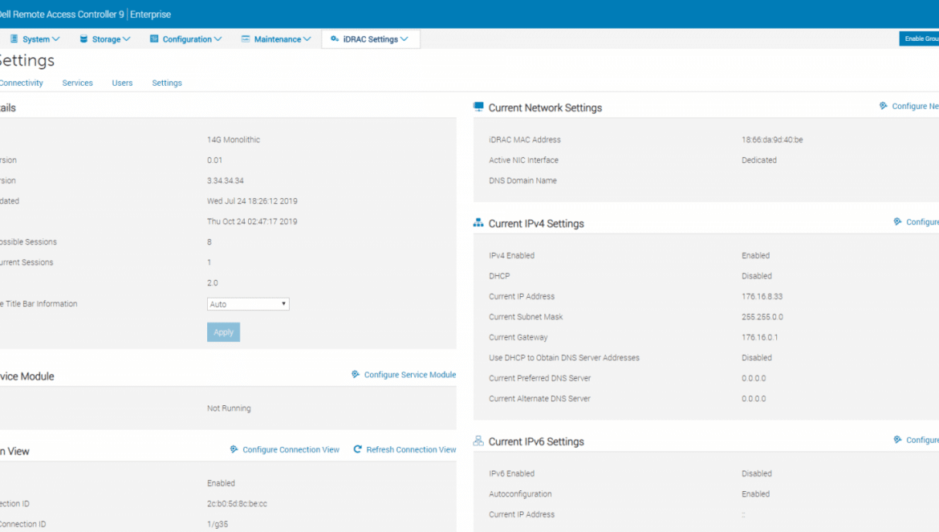This screenshot has width=939, height=532.
Task: Click the connection ID value 2c:b0:5d:8c:be:cc
Action: (237, 503)
